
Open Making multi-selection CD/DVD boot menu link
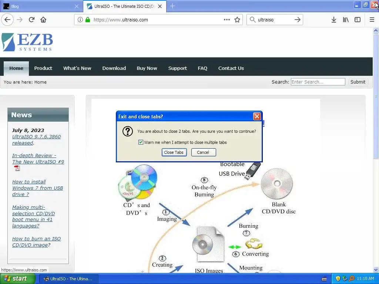[33, 216]
